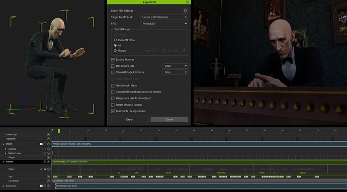The height and width of the screenshot is (192, 347).
Task: Select the Lip Options (100.00%) clip
Action: click(x=199, y=181)
